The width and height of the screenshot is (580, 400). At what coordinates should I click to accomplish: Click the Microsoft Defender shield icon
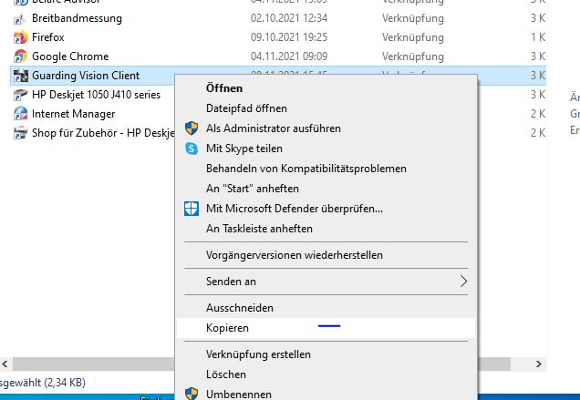(192, 209)
